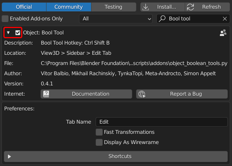Open the All category dropdown
This screenshot has width=232, height=166.
coord(116,19)
